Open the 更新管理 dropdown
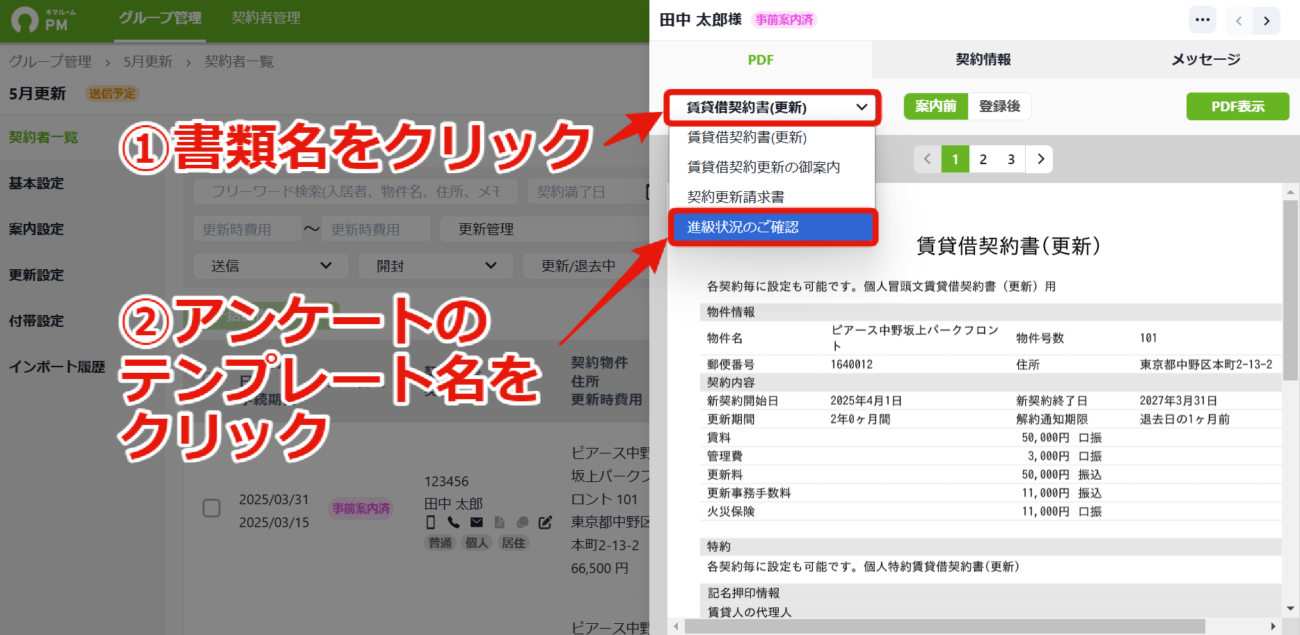 tap(545, 230)
